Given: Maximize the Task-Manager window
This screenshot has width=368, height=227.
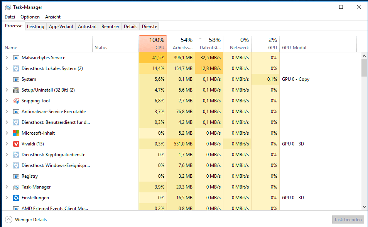Looking at the screenshot, I should [x=341, y=7].
